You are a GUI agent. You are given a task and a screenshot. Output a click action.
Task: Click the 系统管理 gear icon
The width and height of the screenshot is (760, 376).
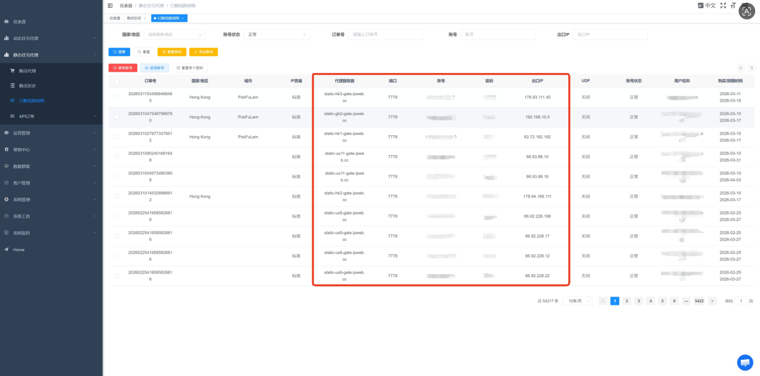pyautogui.click(x=7, y=199)
